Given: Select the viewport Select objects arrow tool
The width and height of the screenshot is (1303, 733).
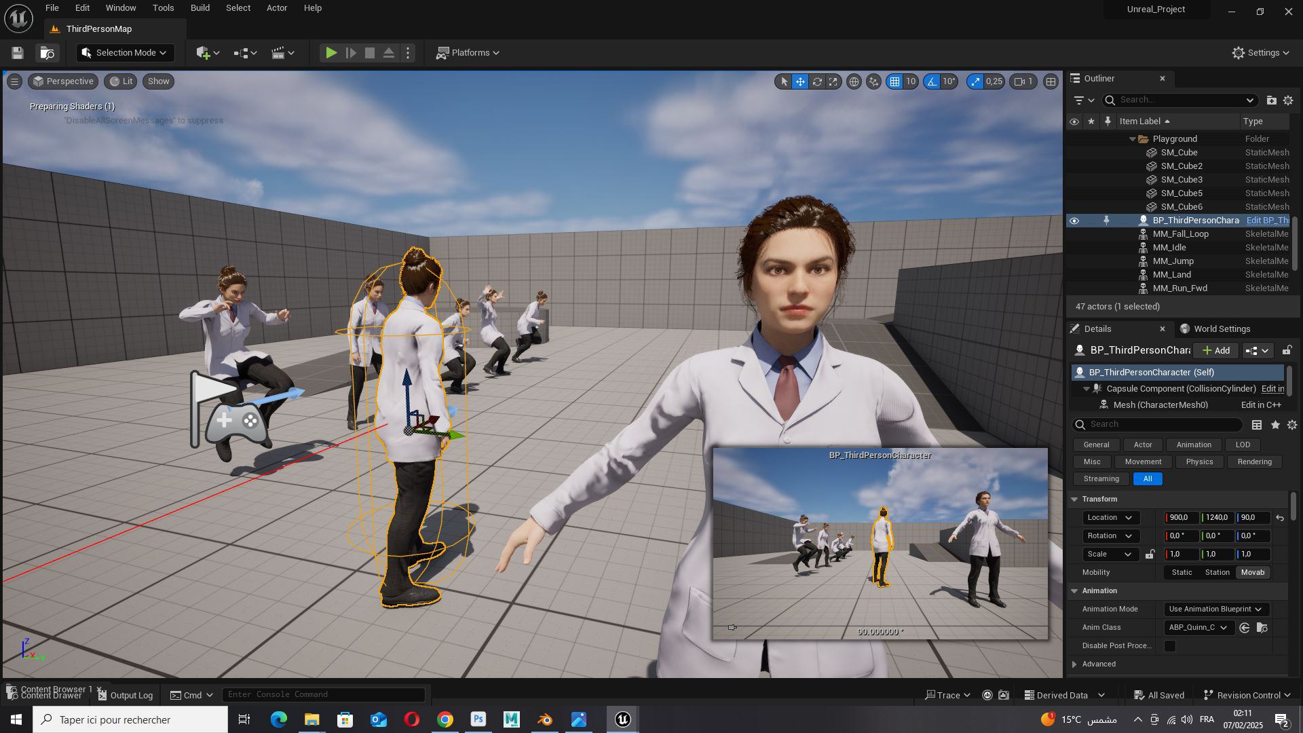Looking at the screenshot, I should click(784, 81).
